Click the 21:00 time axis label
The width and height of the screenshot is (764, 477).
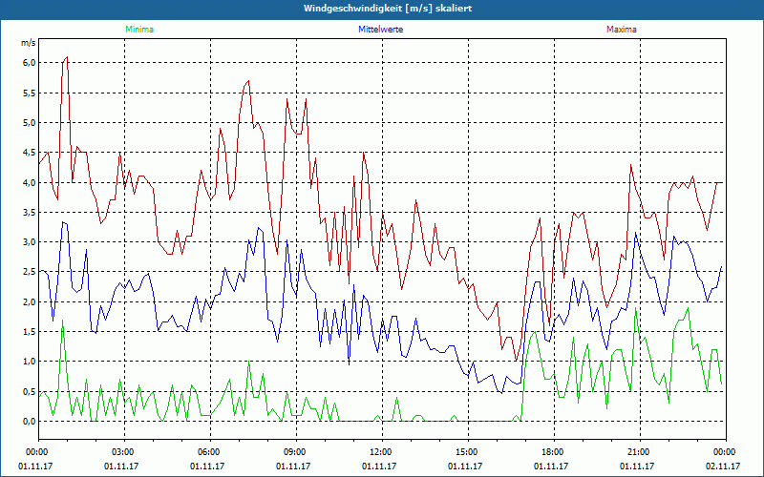640,452
